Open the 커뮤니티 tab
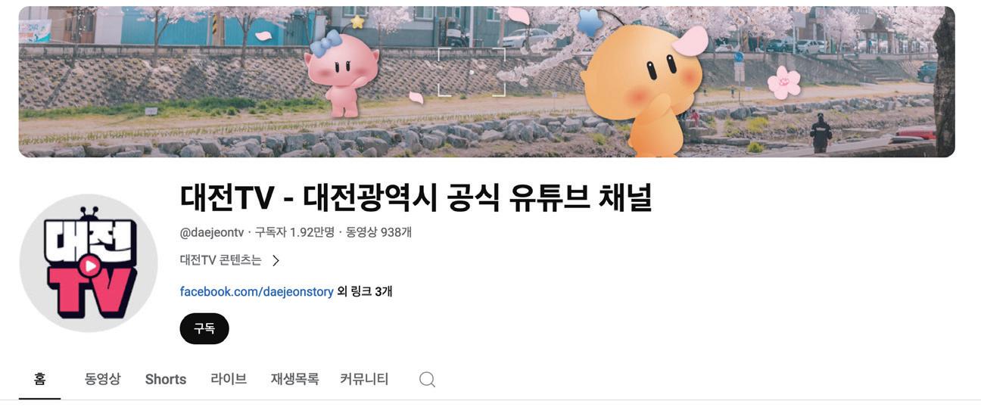This screenshot has width=981, height=413. [364, 379]
